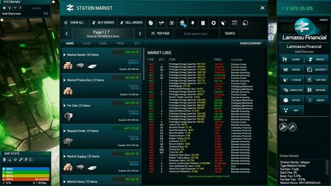Screen dimensions: 331x186
Task: Go to next market page
Action: coord(140,34)
